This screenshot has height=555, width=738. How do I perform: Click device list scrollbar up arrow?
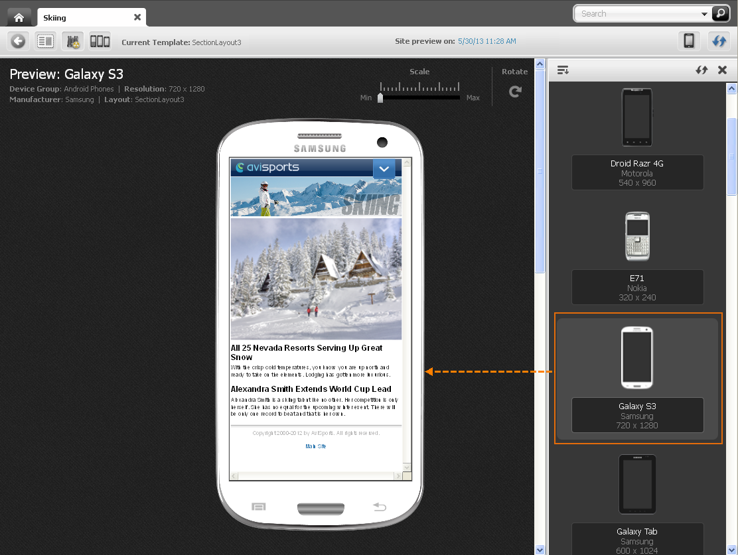point(731,88)
